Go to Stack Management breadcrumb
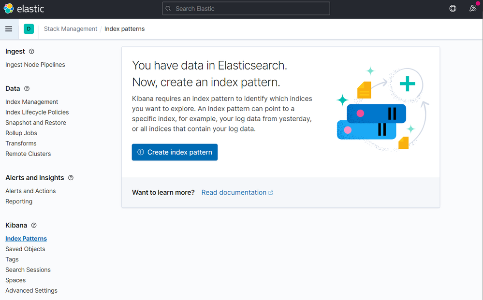The image size is (483, 300). tap(71, 29)
